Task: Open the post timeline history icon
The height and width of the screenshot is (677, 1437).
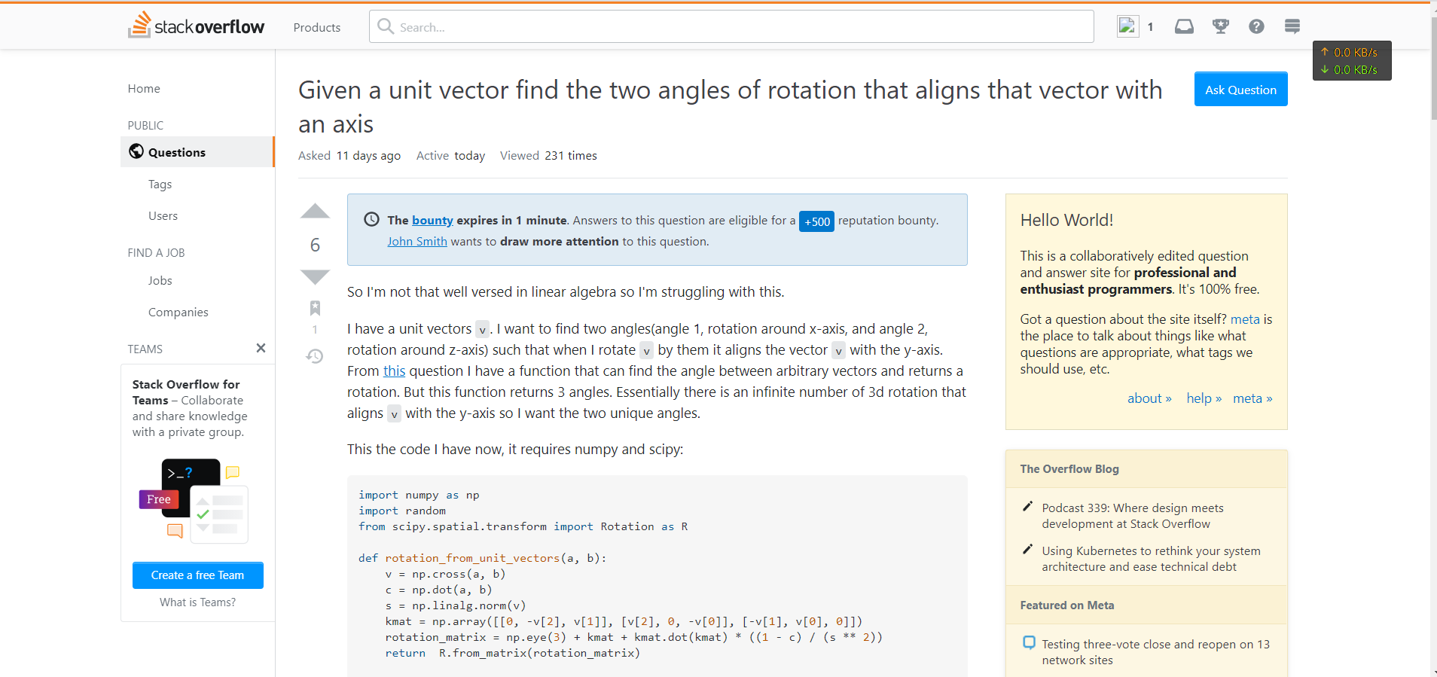Action: pos(315,356)
